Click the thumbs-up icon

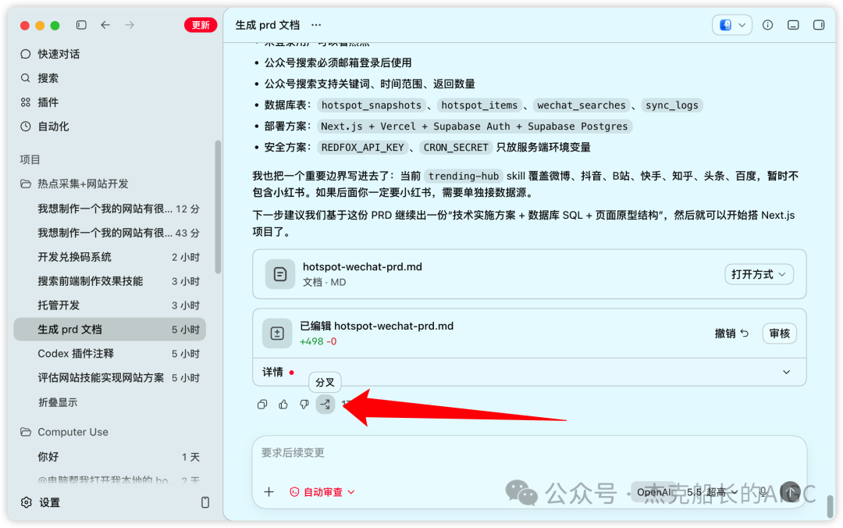tap(283, 405)
